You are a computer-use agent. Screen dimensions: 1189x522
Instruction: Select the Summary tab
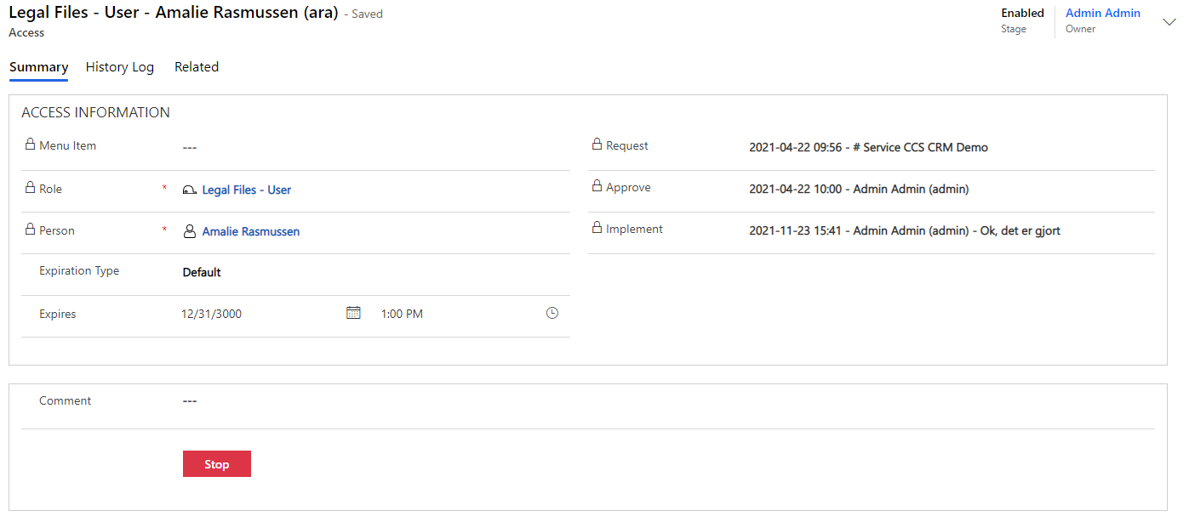point(38,67)
